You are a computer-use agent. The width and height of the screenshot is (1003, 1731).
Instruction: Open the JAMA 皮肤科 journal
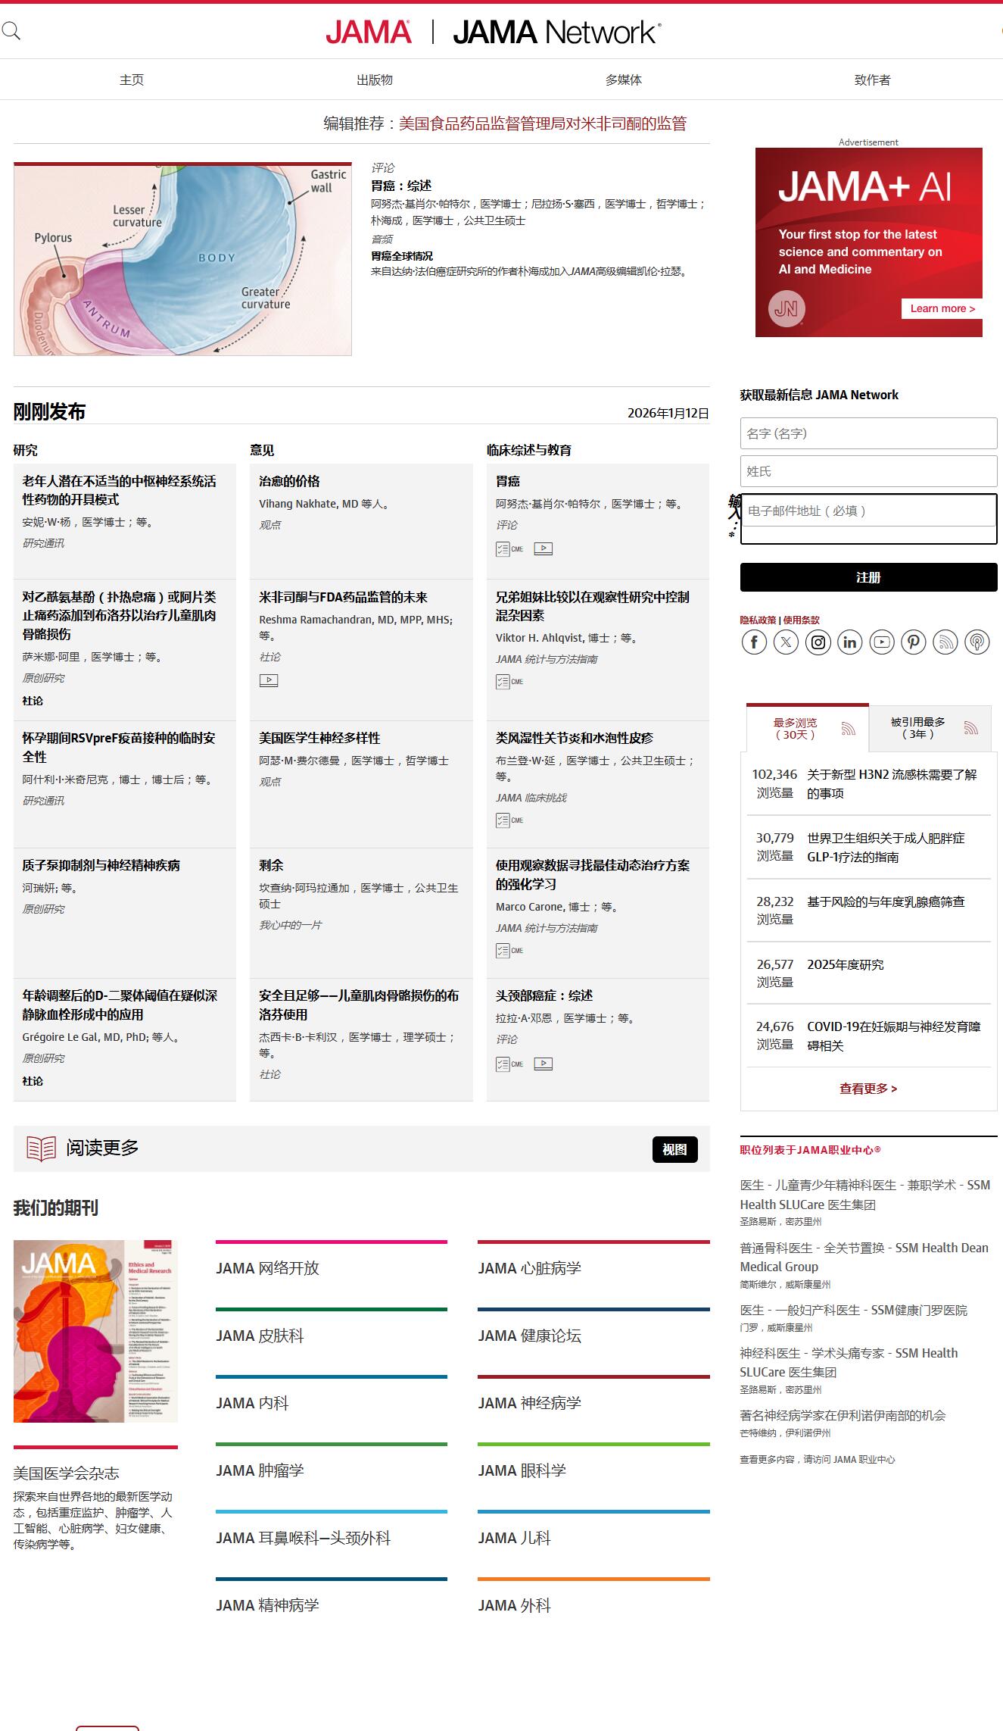point(260,1336)
